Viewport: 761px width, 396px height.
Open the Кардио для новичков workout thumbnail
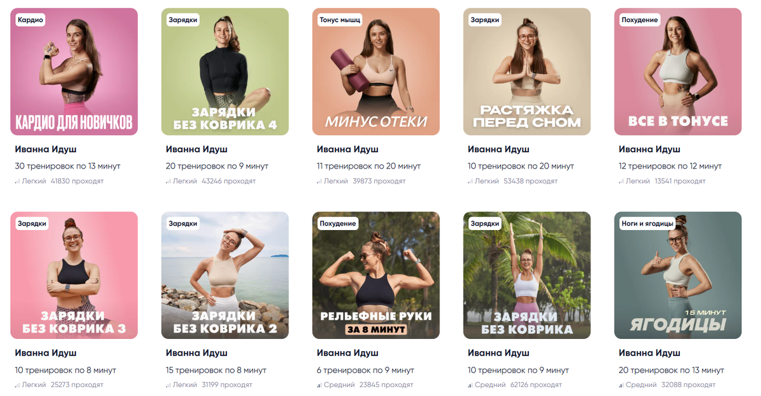click(74, 72)
